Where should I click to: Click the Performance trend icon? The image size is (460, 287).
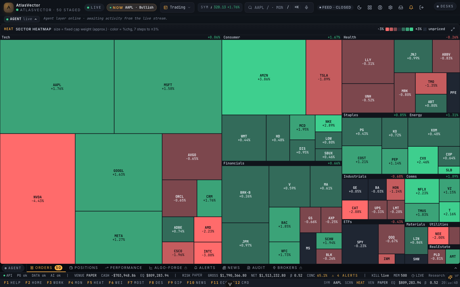(x=107, y=268)
